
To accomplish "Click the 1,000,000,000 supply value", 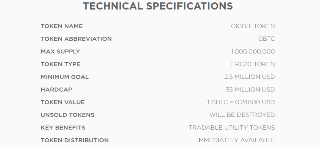I will 253,52.
